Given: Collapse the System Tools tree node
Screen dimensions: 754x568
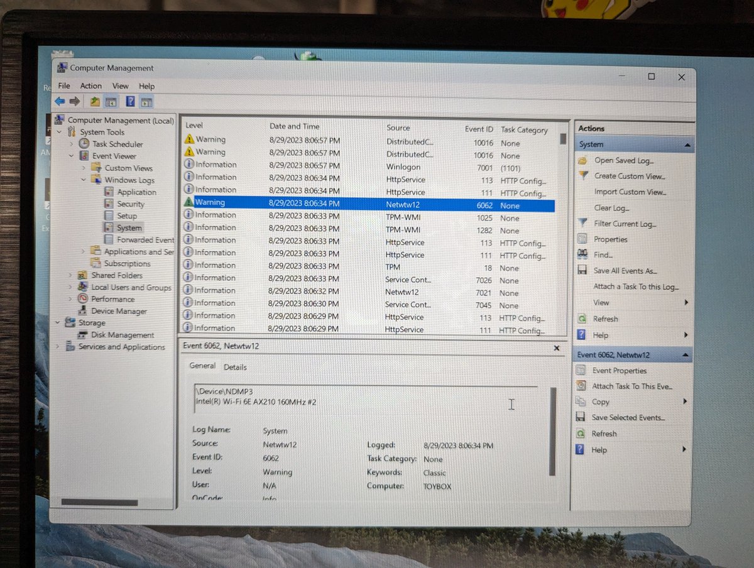Looking at the screenshot, I should click(x=58, y=132).
